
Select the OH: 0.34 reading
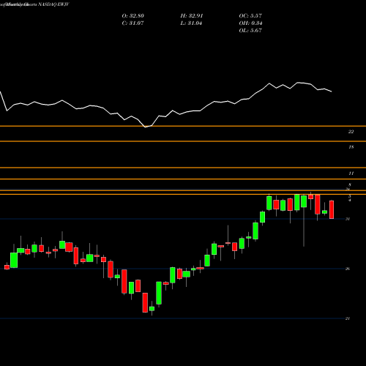point(250,23)
